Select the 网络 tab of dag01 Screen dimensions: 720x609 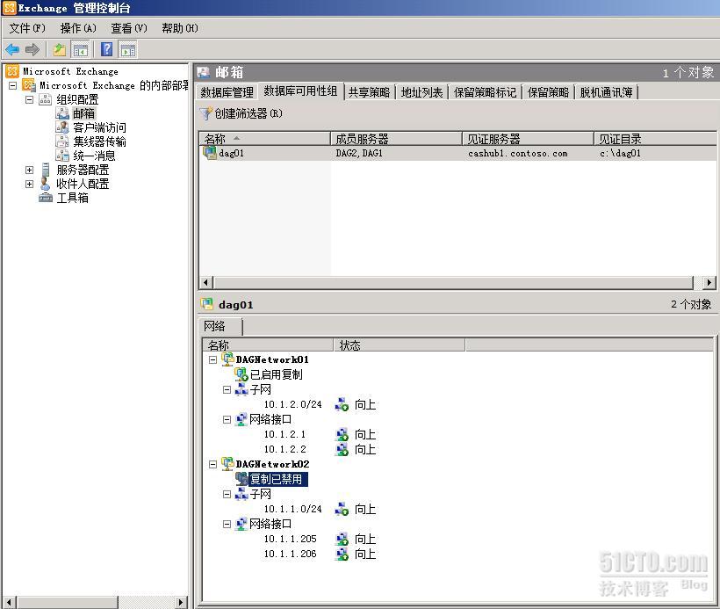(x=220, y=326)
